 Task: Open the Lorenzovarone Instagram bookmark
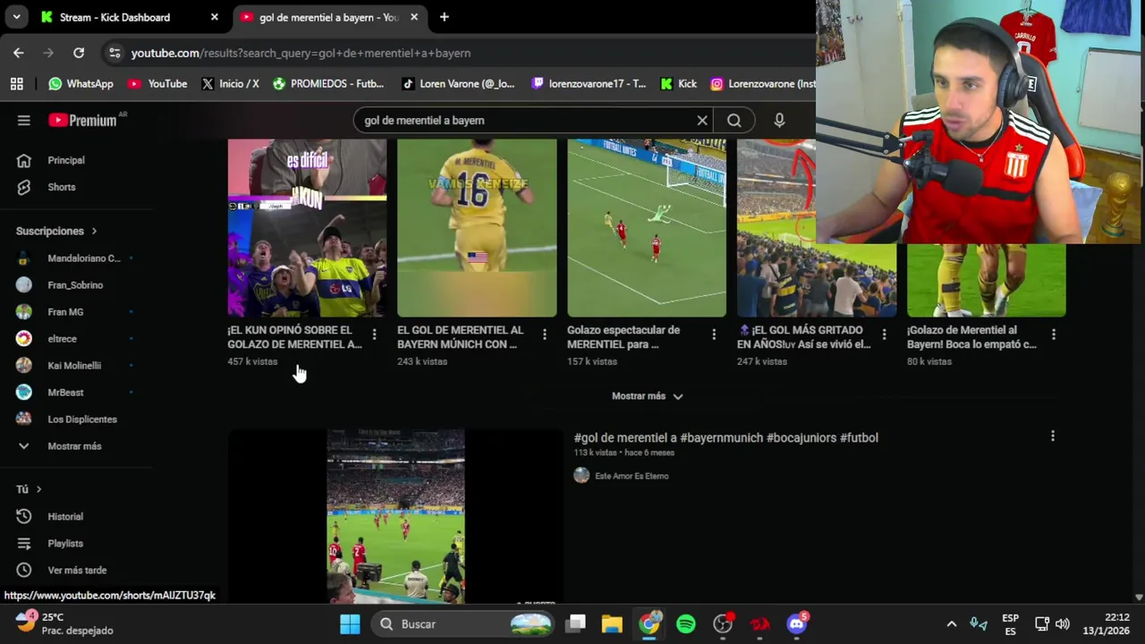(x=763, y=83)
